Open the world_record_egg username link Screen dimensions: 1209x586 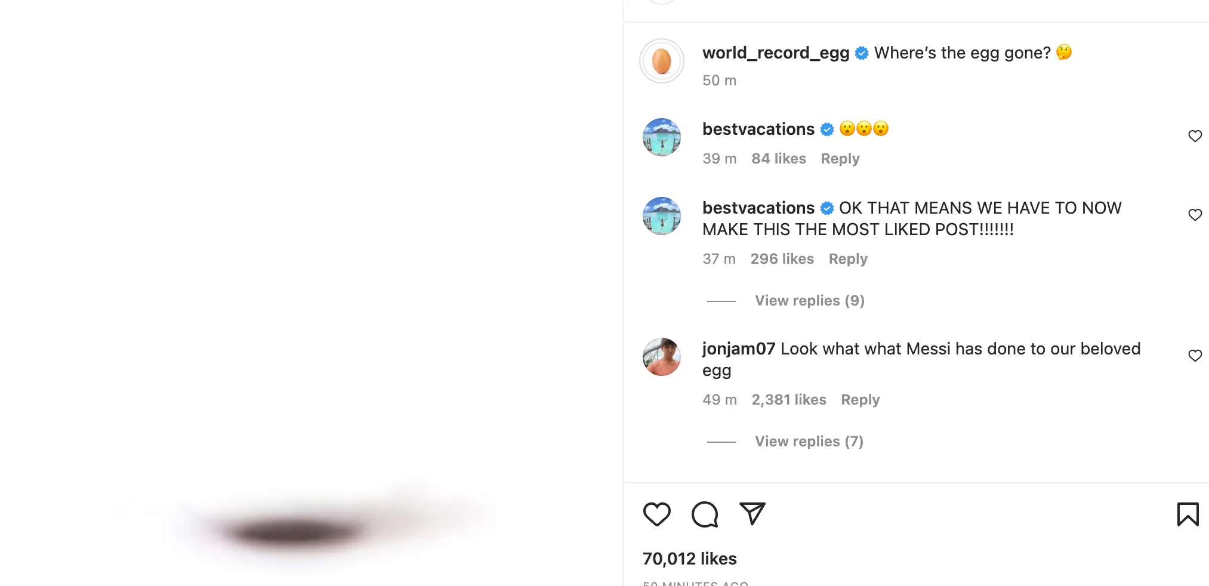pos(776,53)
